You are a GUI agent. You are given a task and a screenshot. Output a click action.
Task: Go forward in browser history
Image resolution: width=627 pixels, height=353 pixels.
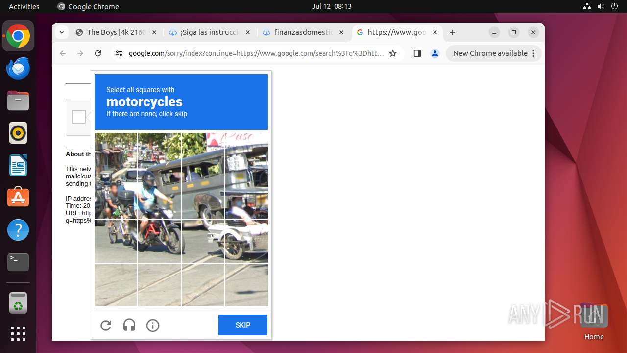[80, 53]
